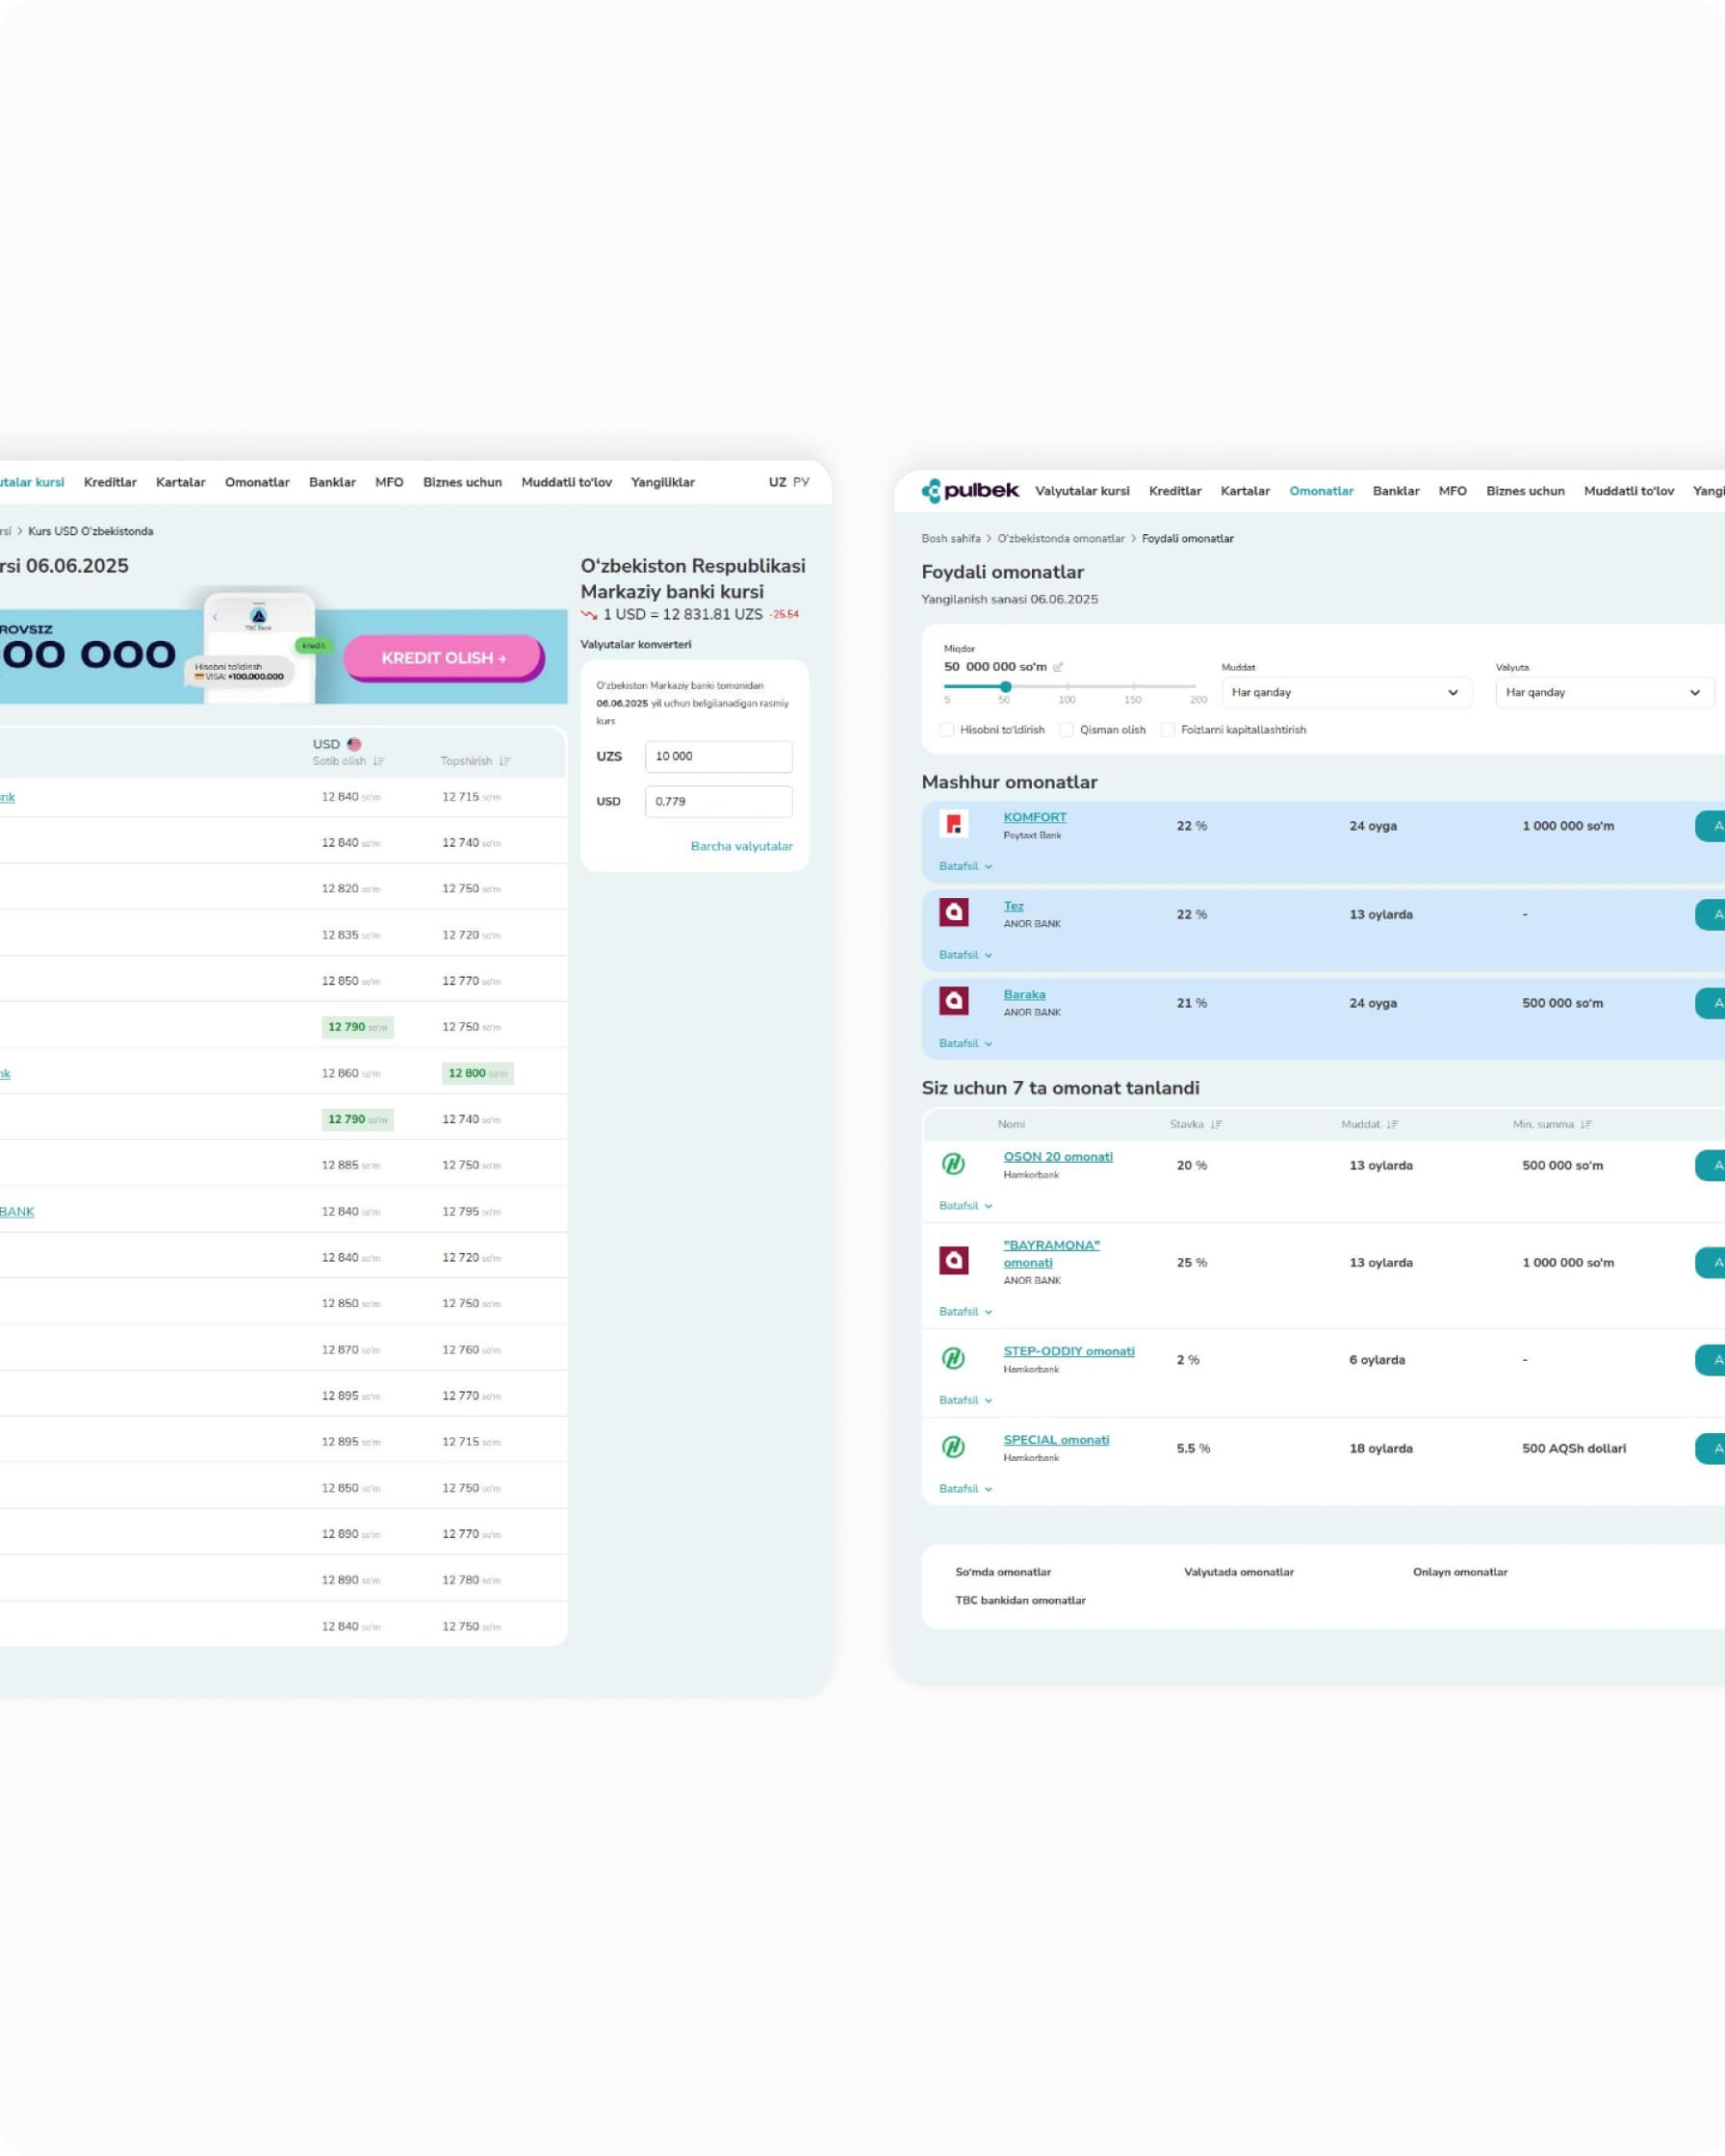Switch the site language to РУ
Screen dimensions: 1725x2156
pyautogui.click(x=801, y=482)
